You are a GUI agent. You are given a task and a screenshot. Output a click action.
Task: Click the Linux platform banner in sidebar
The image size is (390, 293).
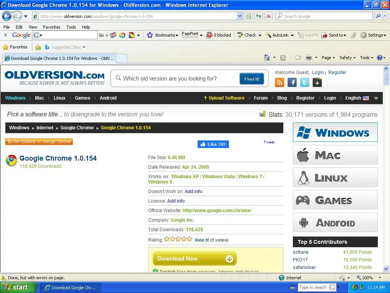point(335,177)
